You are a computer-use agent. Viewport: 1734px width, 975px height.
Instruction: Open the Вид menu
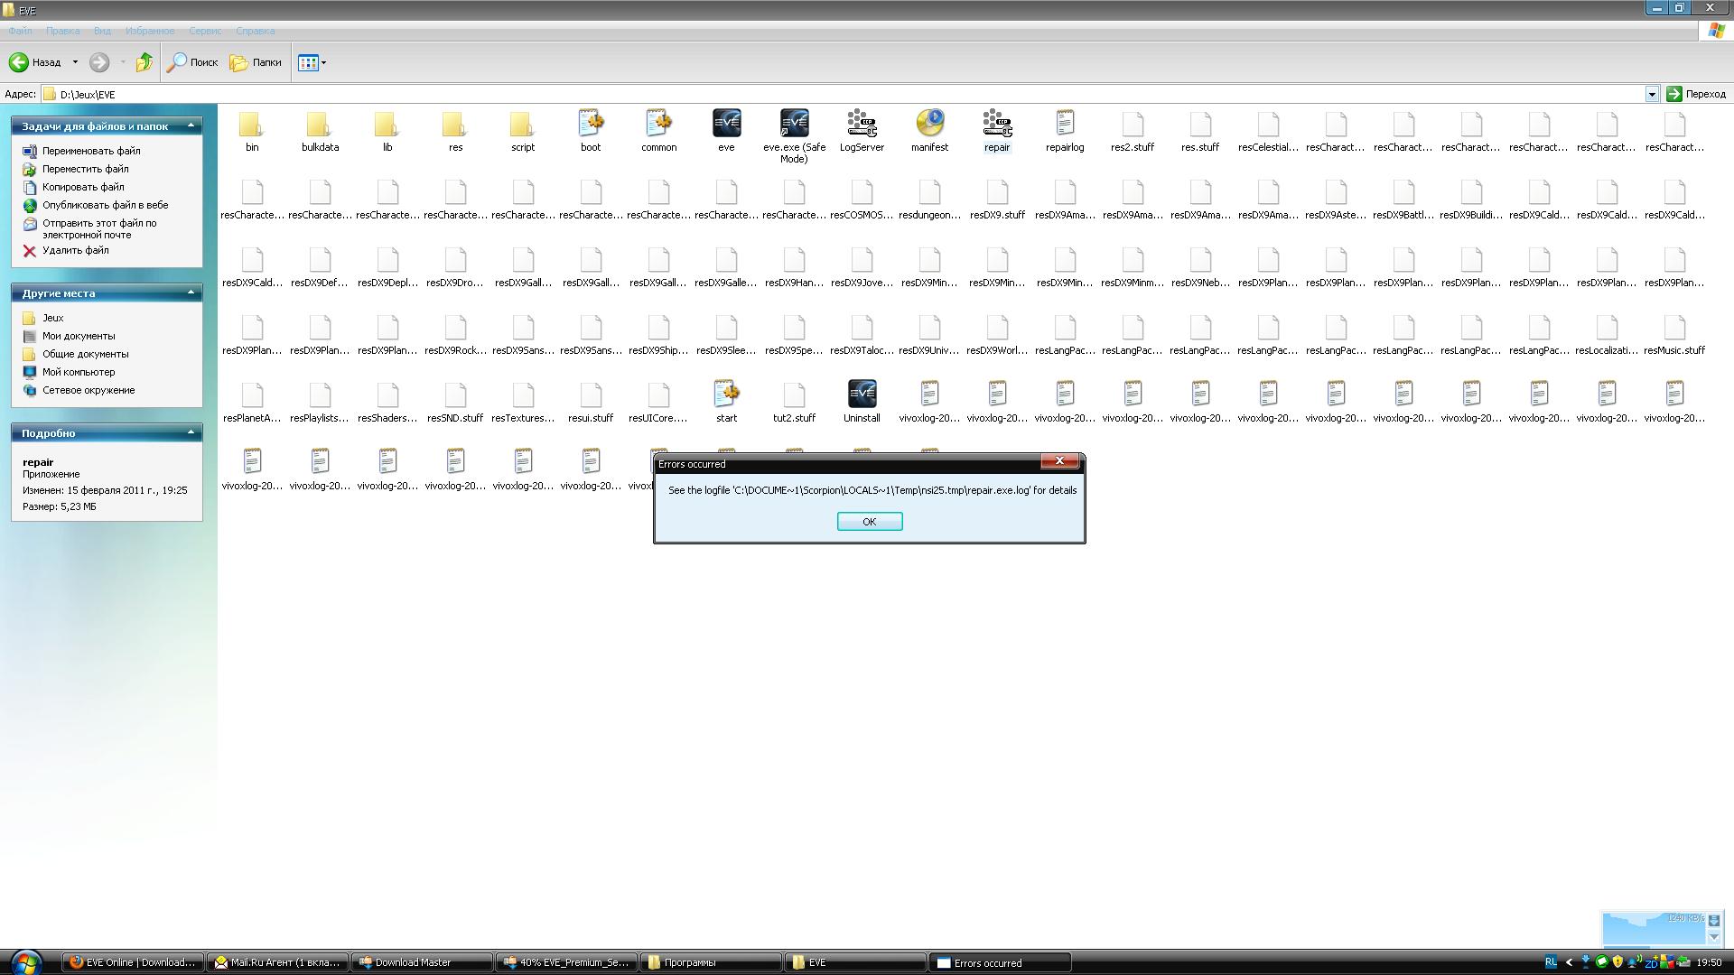point(102,31)
